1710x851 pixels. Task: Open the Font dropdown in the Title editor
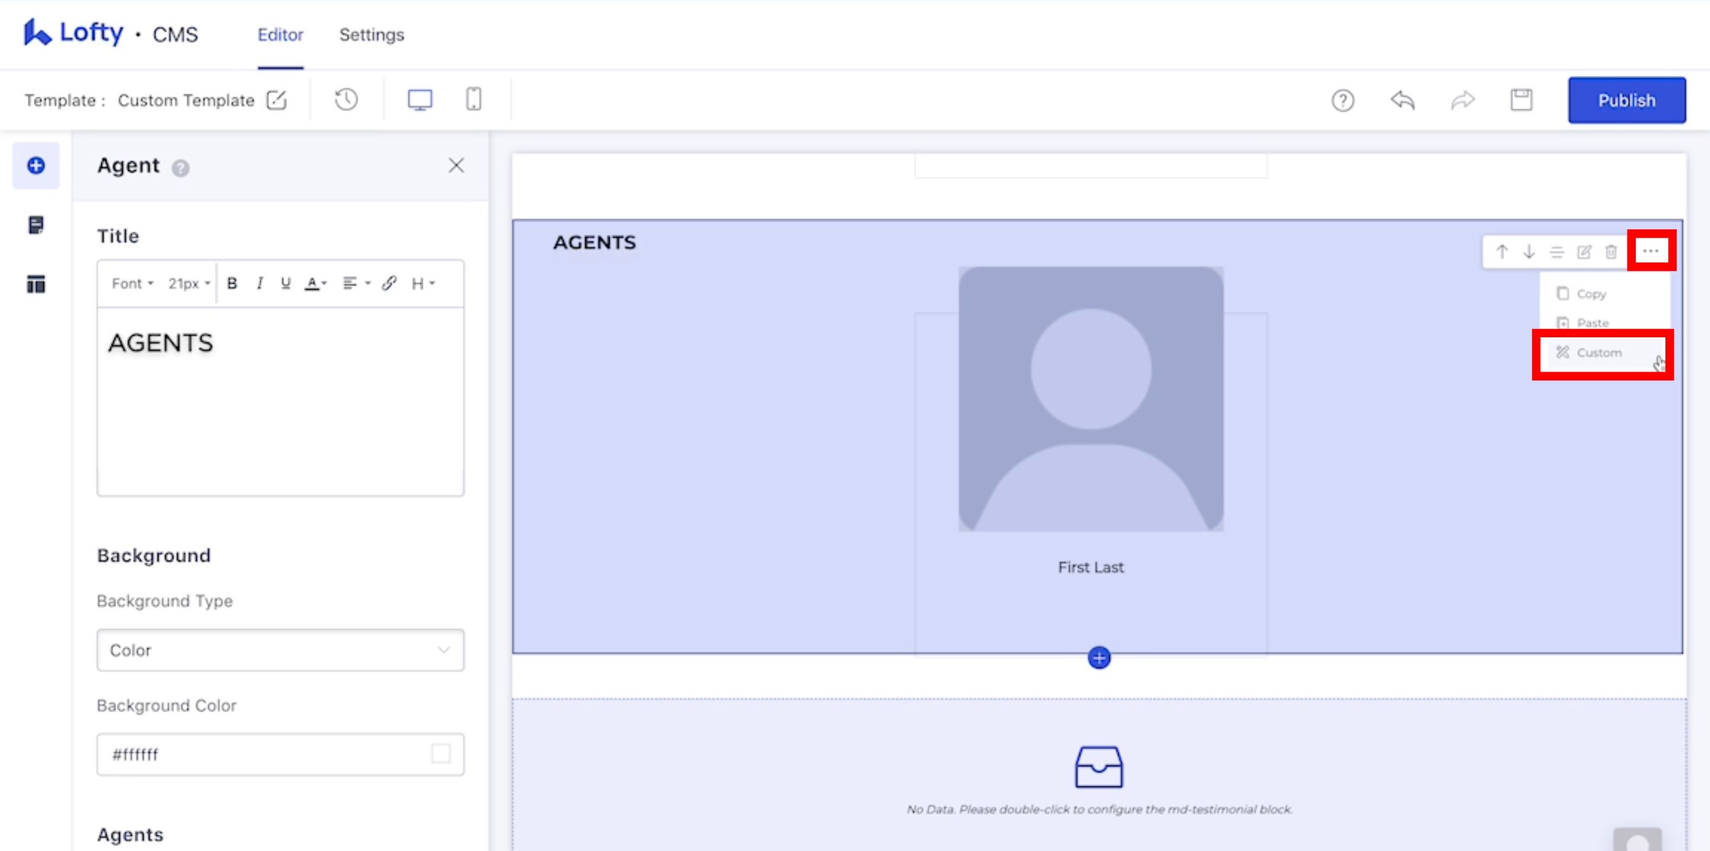click(130, 283)
